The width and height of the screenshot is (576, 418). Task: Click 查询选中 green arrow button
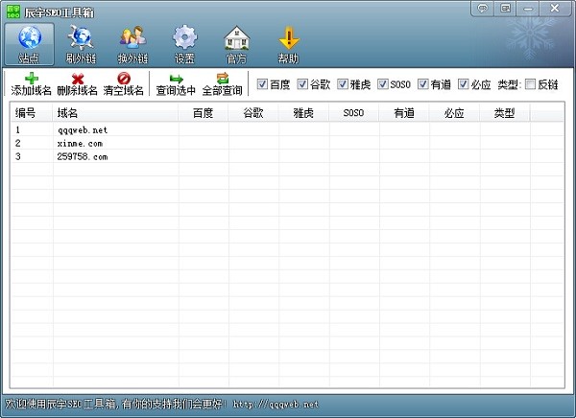coord(176,84)
